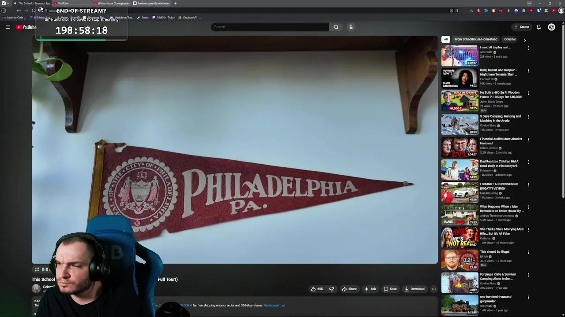
Task: Open options for 'This should be illegal' video
Action: point(528,252)
